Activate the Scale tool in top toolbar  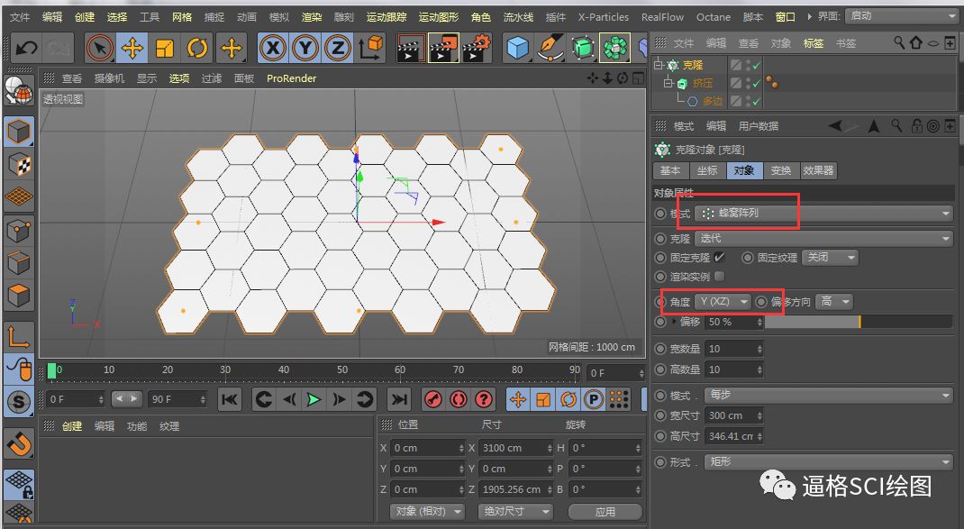click(x=165, y=48)
